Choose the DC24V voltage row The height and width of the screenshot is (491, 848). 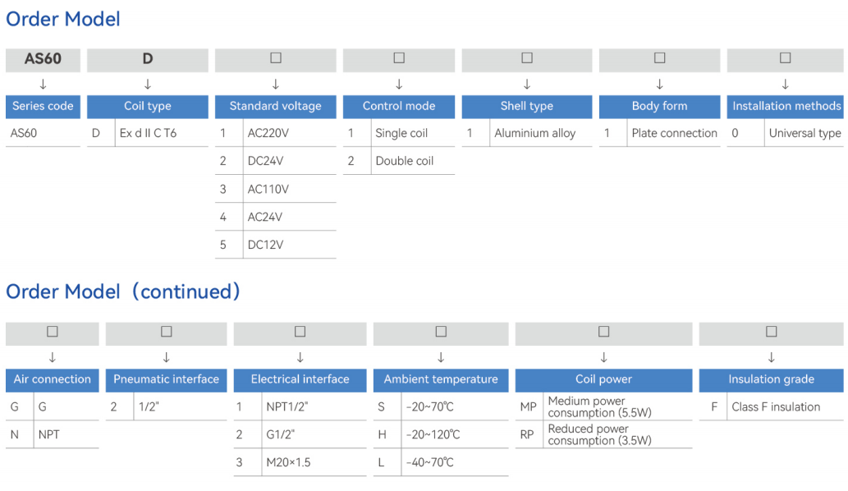point(276,161)
